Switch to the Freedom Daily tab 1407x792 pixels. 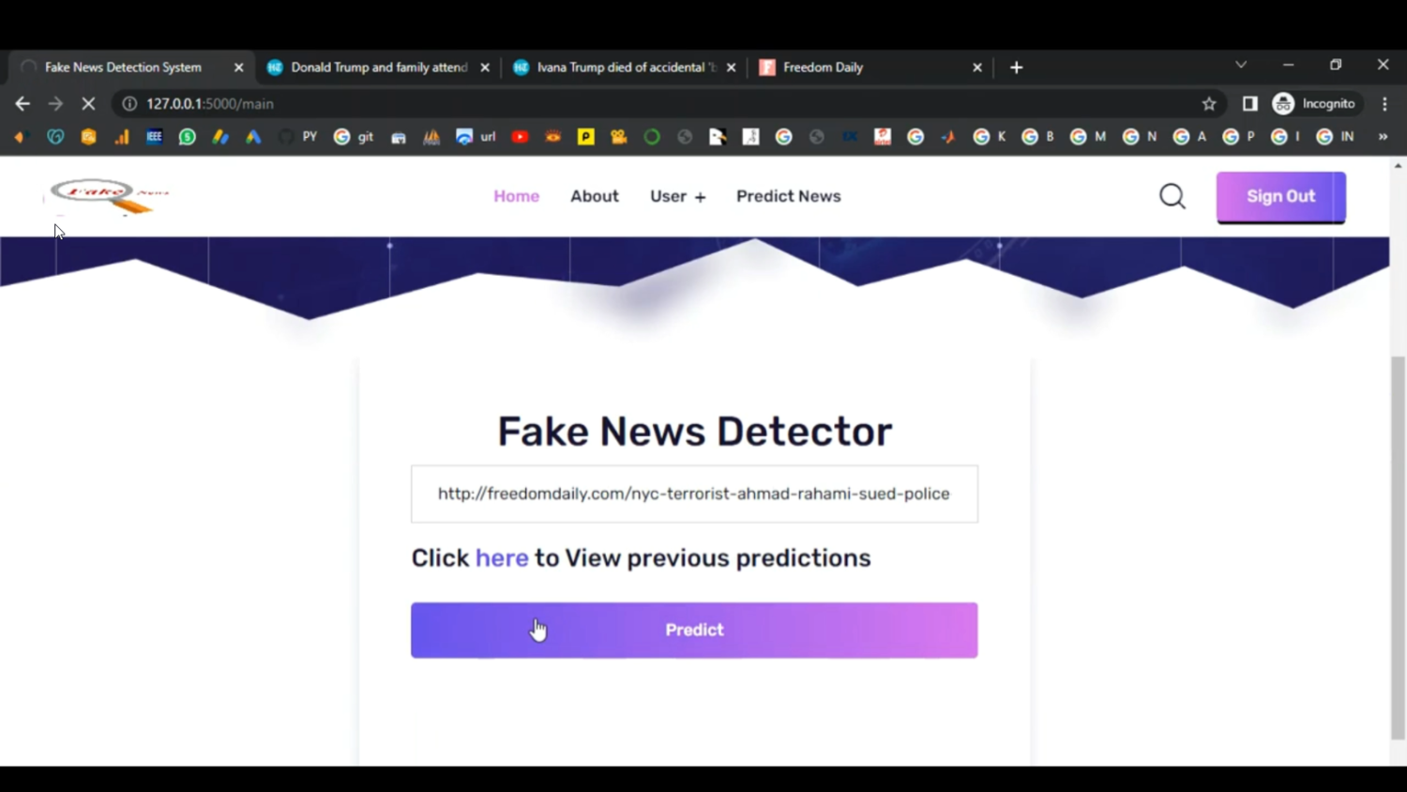[869, 68]
